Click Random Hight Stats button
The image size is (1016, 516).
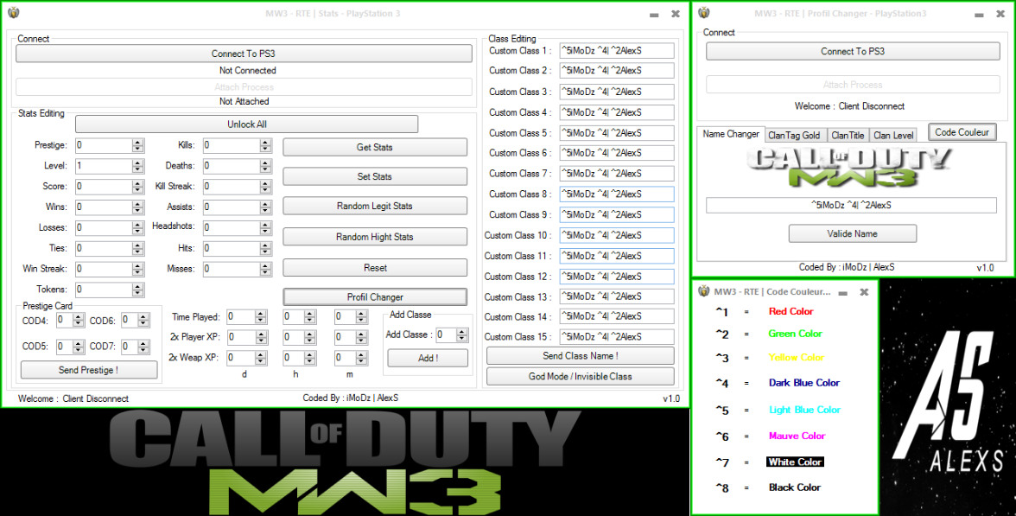[375, 237]
